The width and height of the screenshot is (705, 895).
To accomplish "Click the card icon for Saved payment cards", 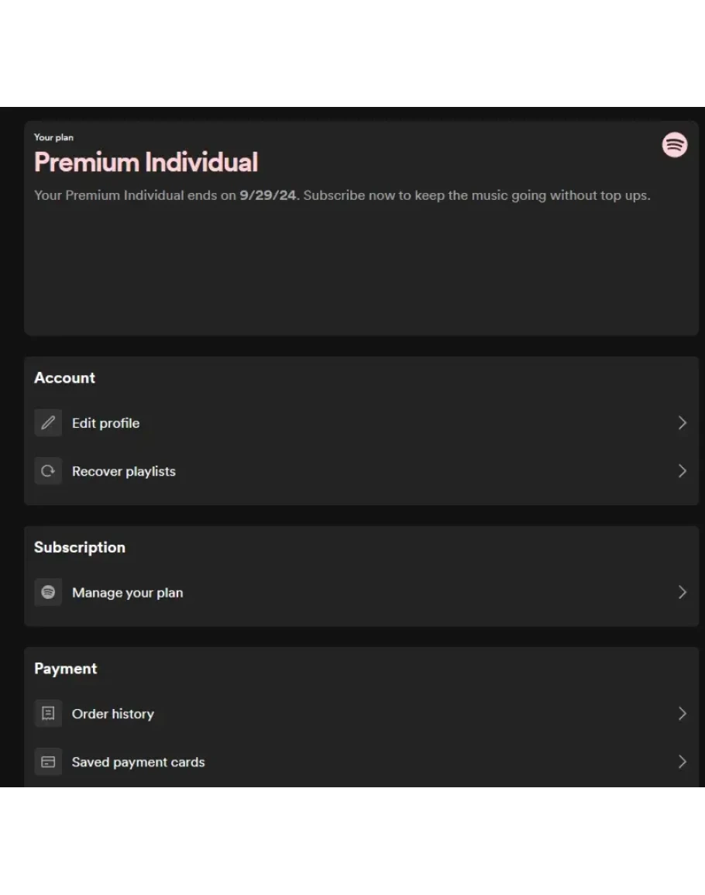I will point(48,762).
